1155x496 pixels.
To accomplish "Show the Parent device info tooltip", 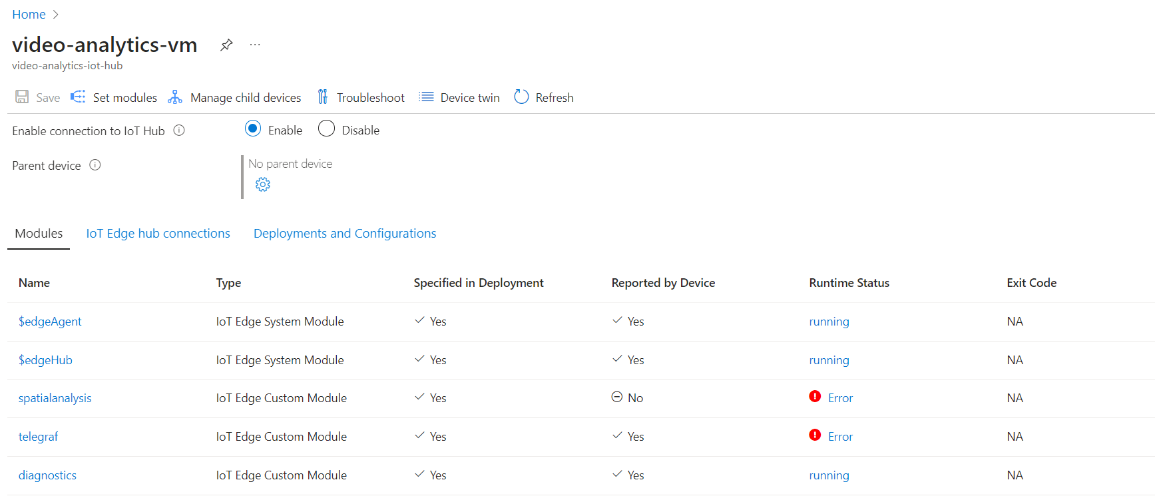I will [x=95, y=165].
